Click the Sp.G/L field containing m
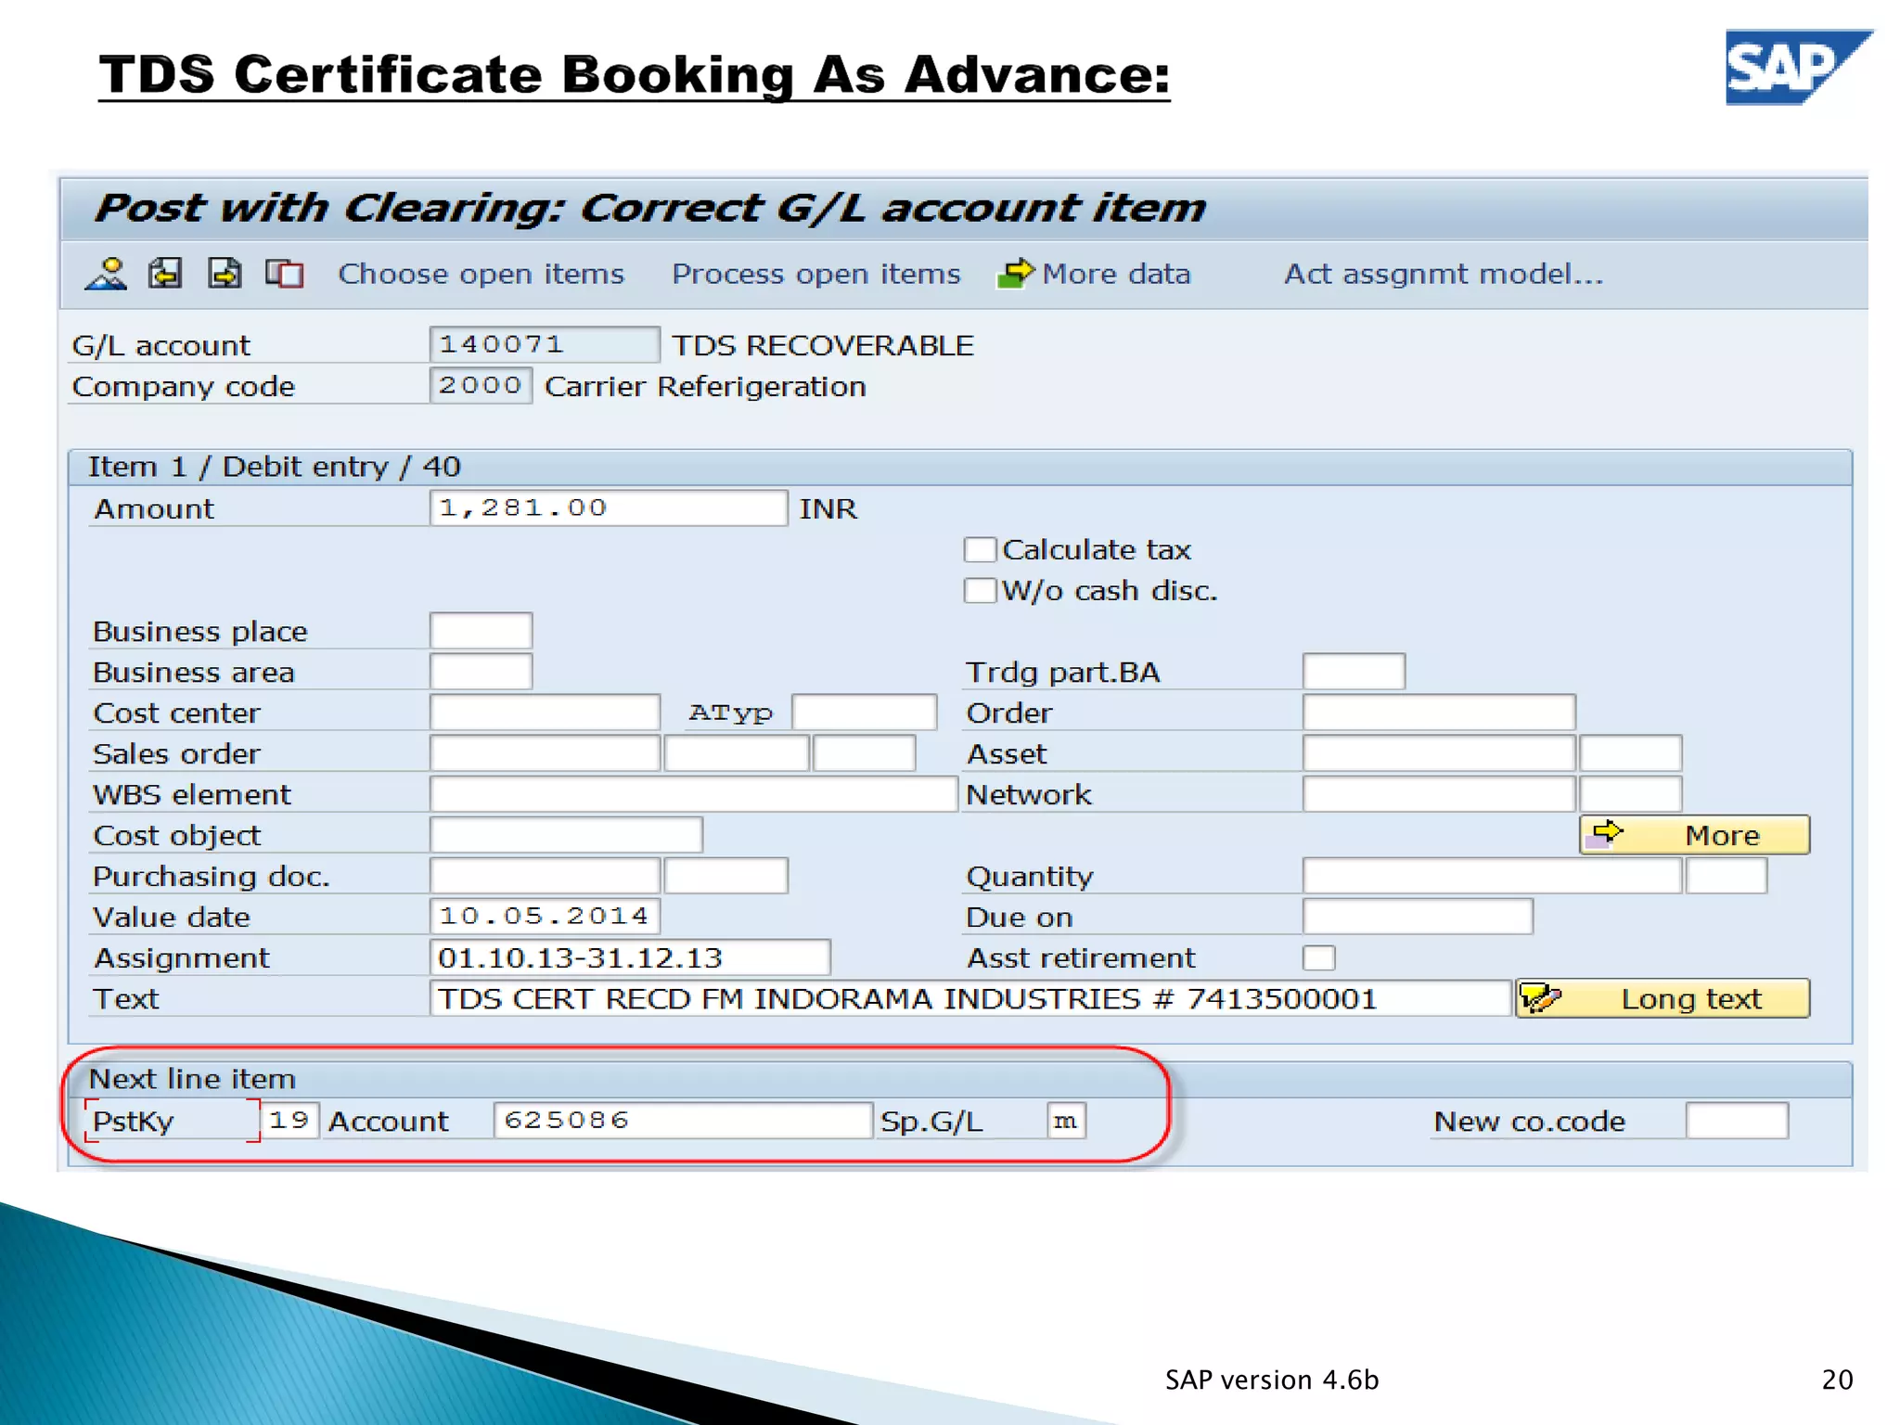Image resolution: width=1900 pixels, height=1425 pixels. pyautogui.click(x=1065, y=1121)
